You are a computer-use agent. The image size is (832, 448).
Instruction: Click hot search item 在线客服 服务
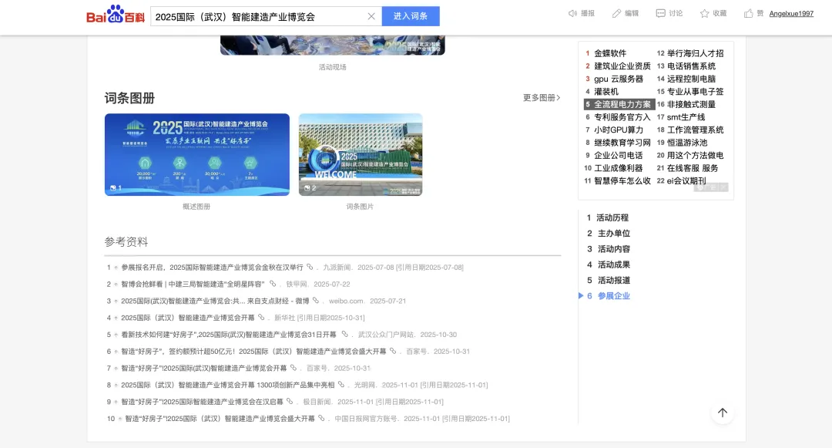(x=693, y=168)
